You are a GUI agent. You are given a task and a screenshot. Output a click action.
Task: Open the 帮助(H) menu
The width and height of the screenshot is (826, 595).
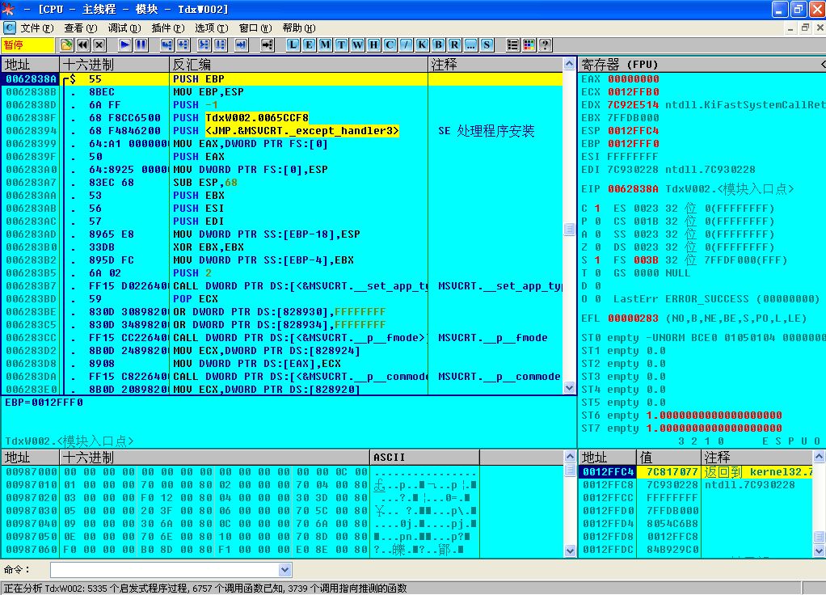299,28
